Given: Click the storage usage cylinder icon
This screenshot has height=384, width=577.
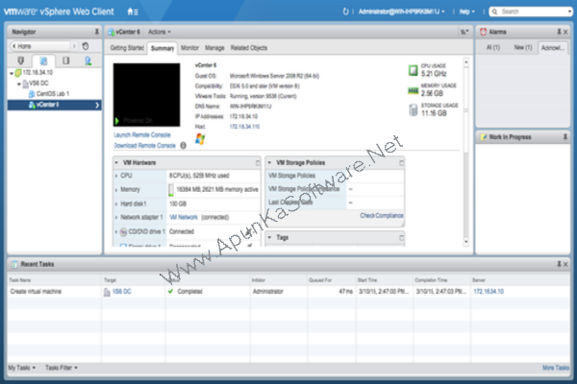Looking at the screenshot, I should [414, 109].
